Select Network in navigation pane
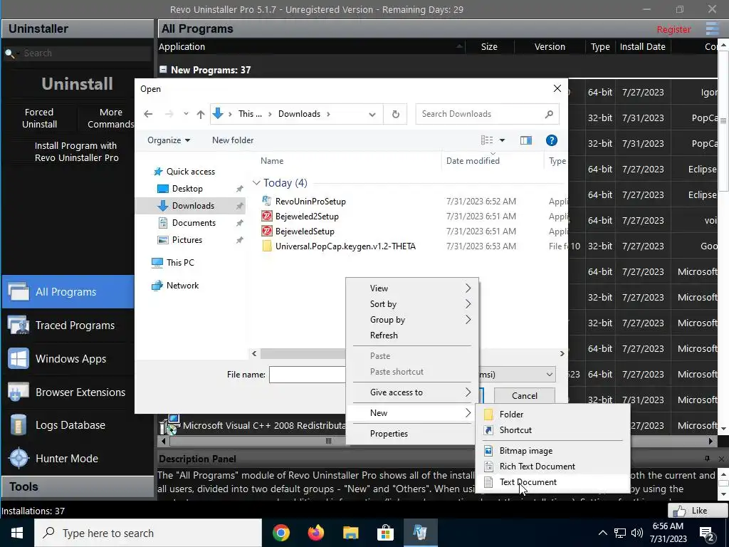 point(182,286)
